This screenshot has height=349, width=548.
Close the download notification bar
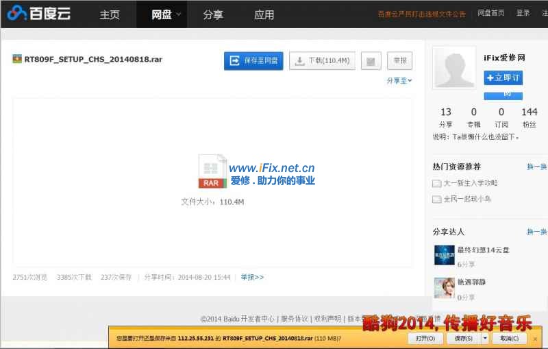pos(535,339)
